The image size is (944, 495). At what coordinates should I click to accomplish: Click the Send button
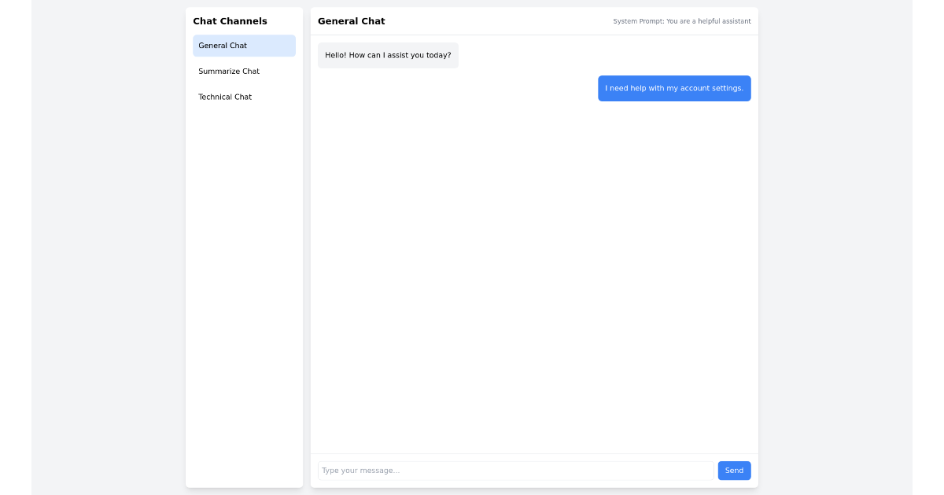coord(734,471)
